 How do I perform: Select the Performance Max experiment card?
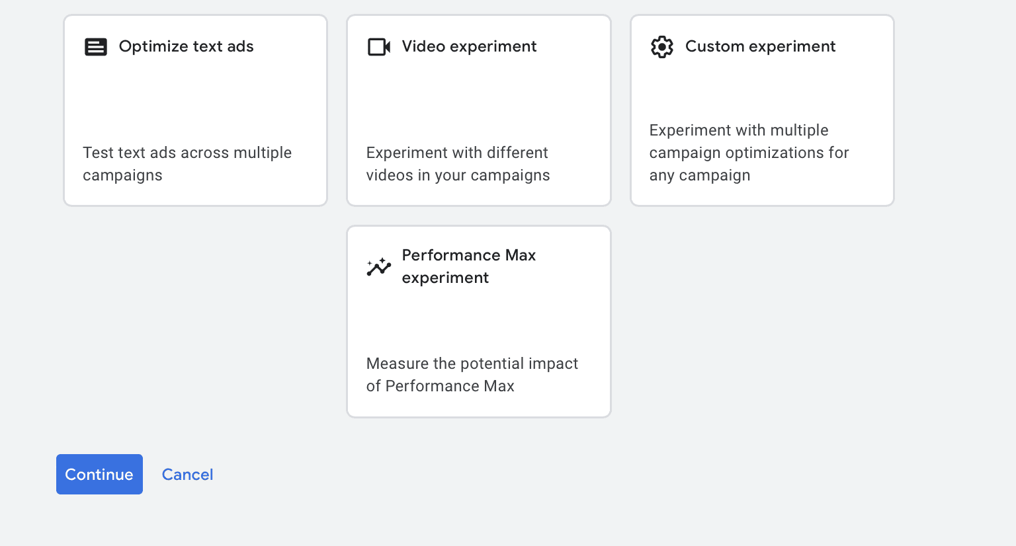click(479, 322)
